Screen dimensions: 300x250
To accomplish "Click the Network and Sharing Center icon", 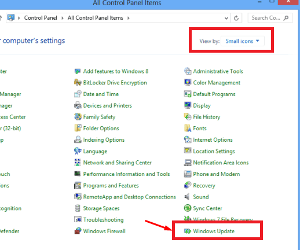I will coord(78,163).
